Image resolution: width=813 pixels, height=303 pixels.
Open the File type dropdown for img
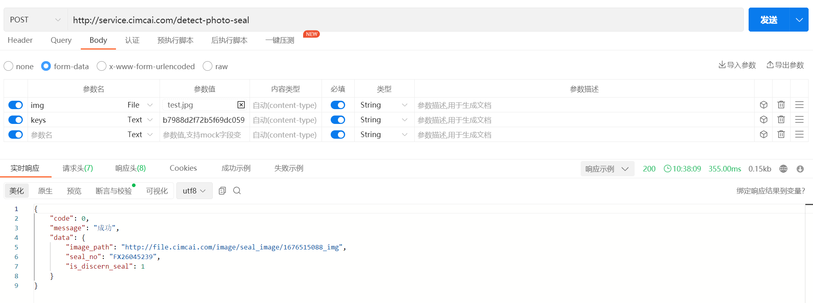click(x=140, y=105)
